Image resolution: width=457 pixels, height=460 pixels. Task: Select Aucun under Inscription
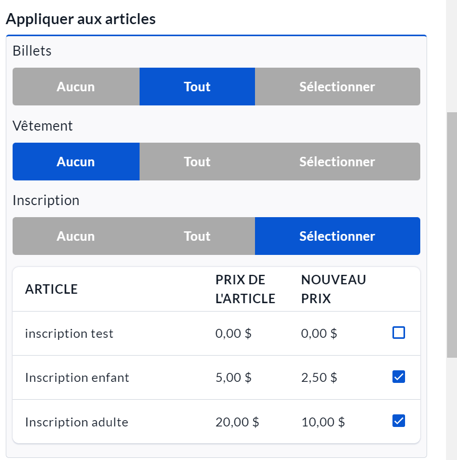click(x=76, y=236)
